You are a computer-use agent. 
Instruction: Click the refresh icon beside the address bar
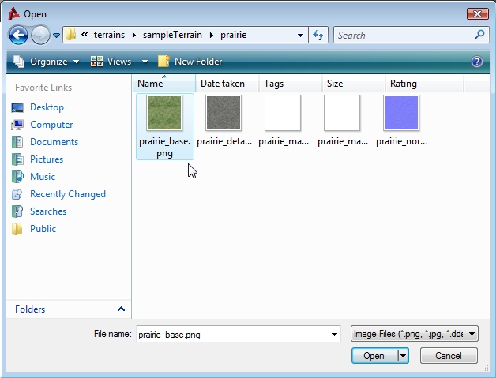tap(318, 35)
